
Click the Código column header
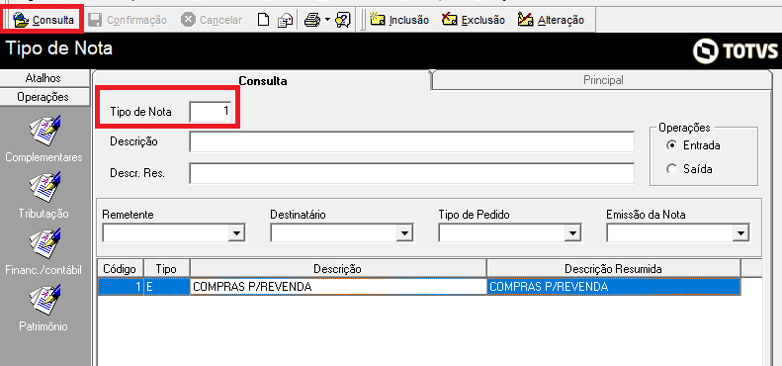[x=121, y=269]
